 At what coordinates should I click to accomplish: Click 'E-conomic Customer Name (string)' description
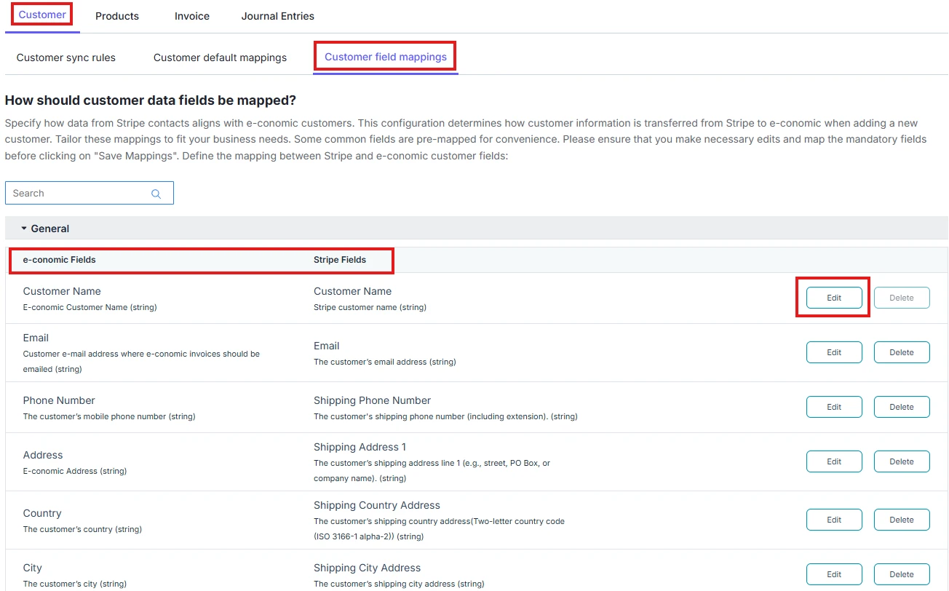coord(90,307)
